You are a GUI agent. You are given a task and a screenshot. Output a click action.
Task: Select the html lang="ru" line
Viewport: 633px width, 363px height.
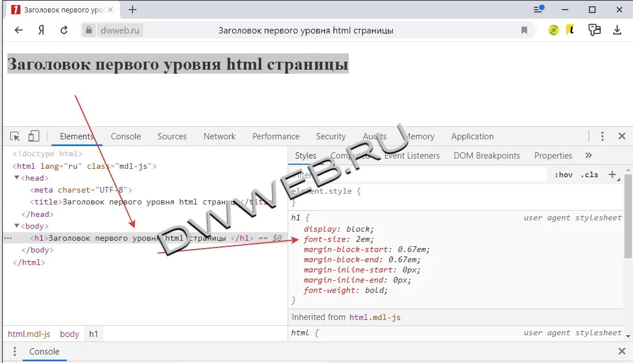coord(84,166)
